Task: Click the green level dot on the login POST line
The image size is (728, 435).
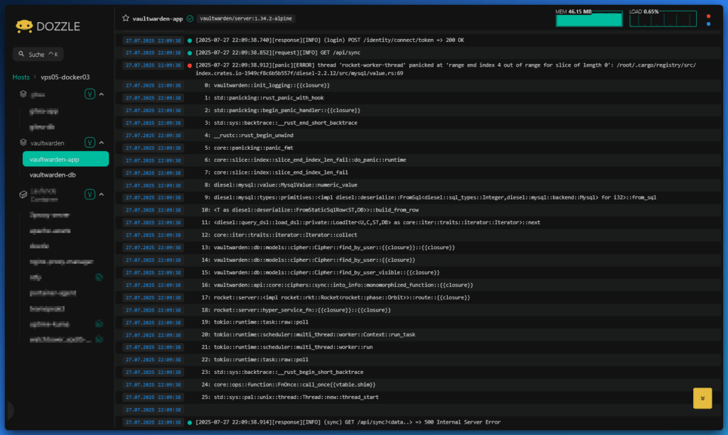Action: [x=189, y=40]
